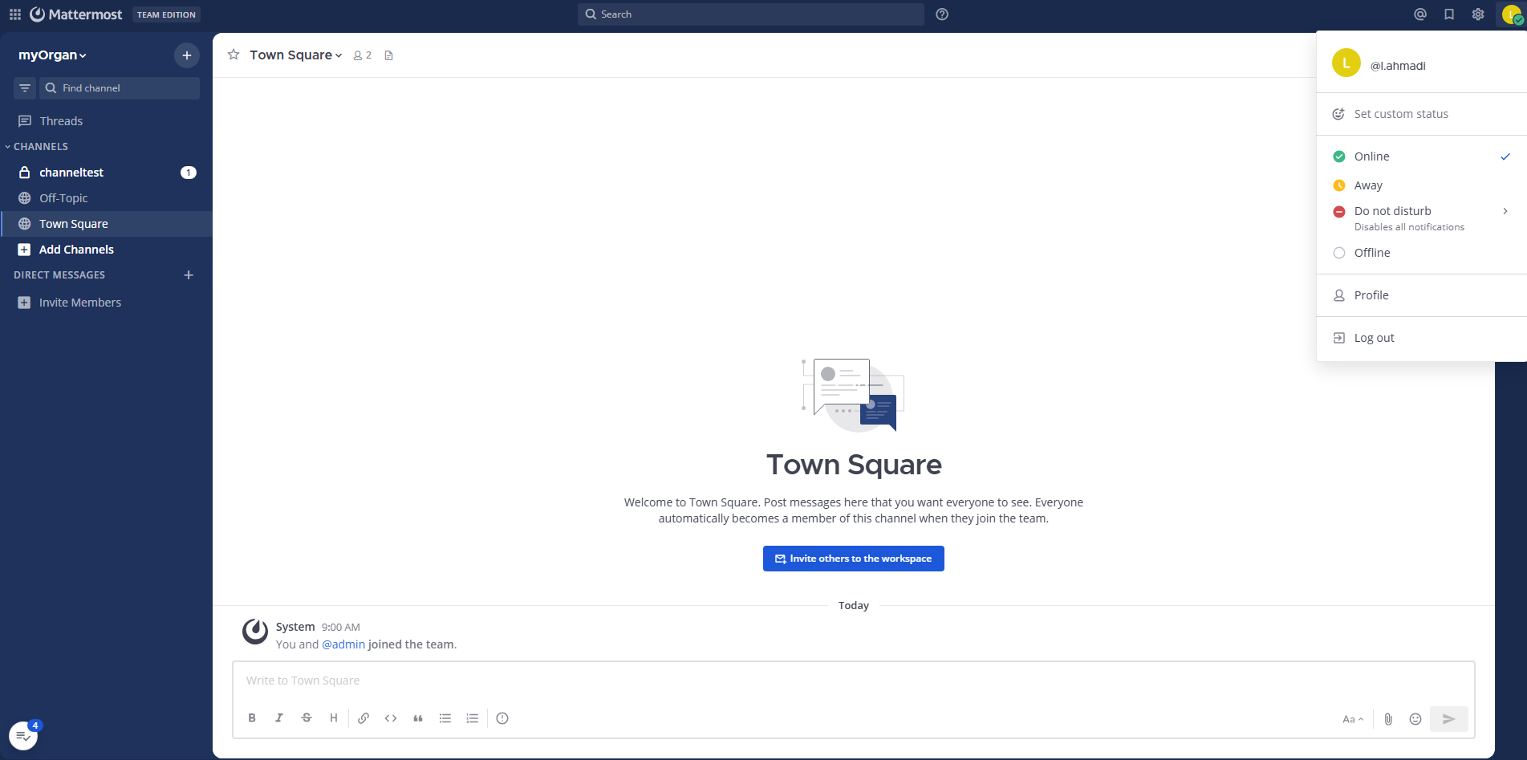The height and width of the screenshot is (760, 1527).
Task: Open myOrgan team dropdown
Action: coord(52,55)
